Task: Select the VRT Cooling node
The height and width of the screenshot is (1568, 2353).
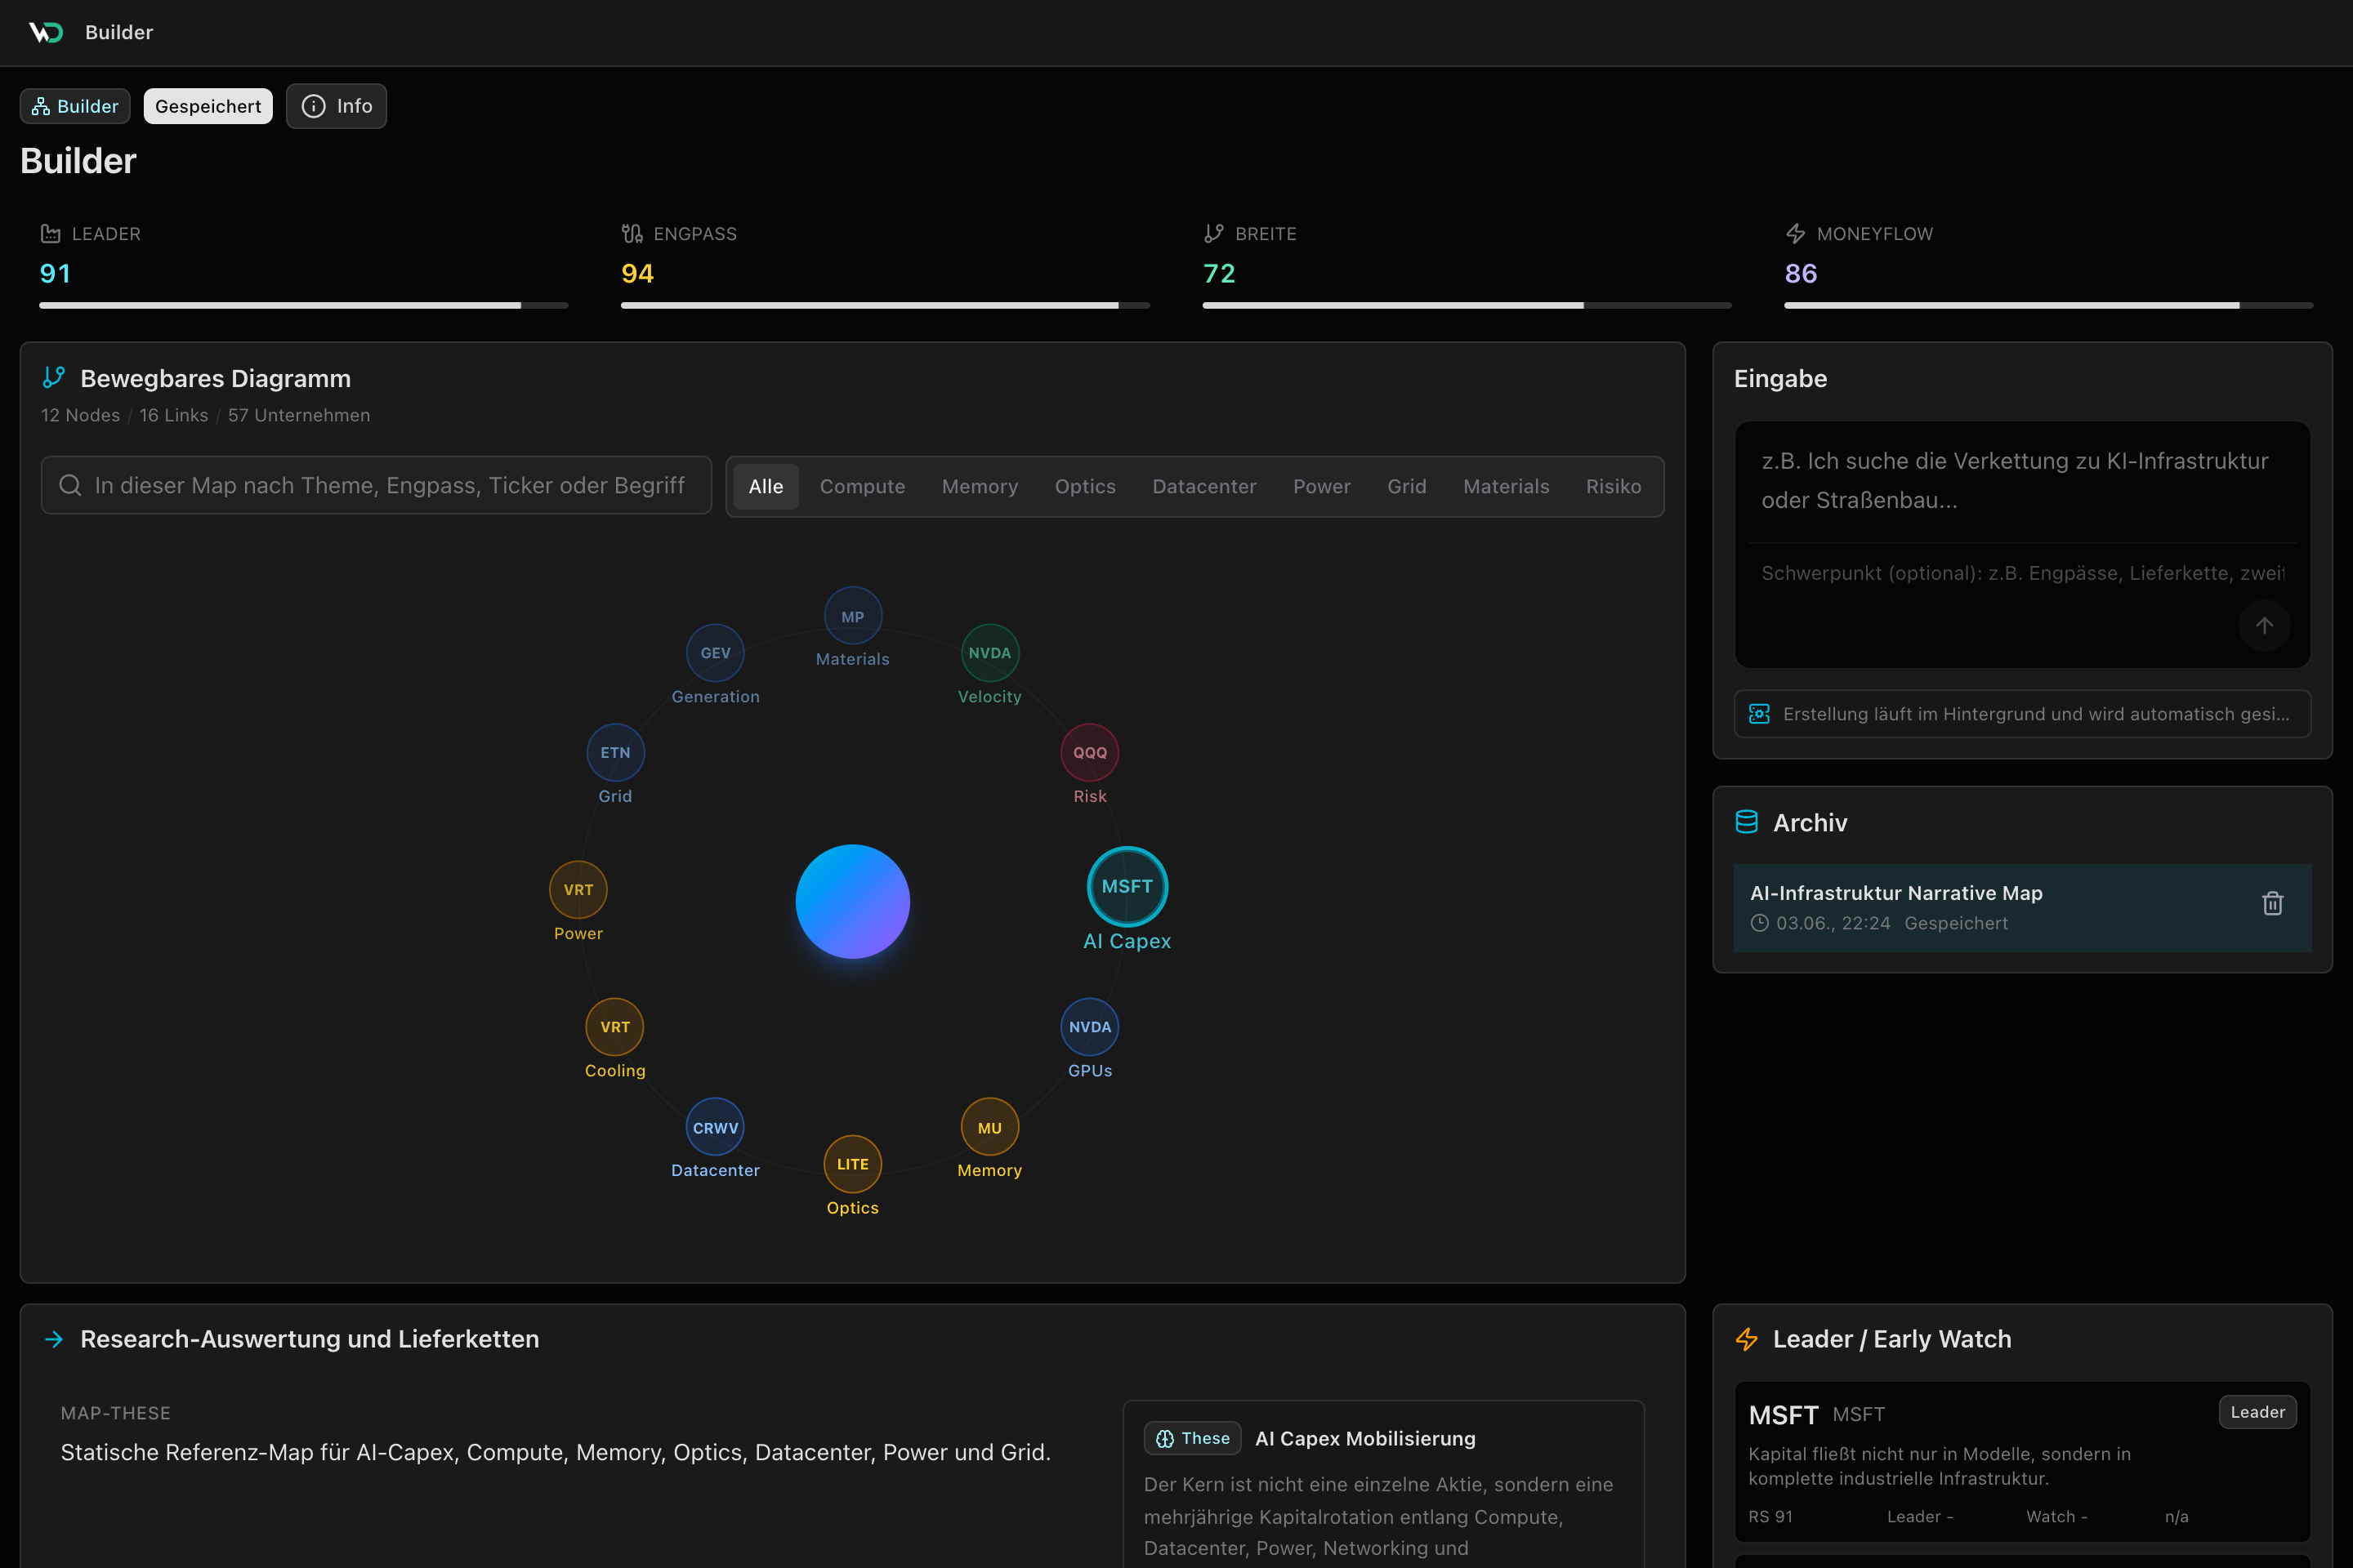Action: click(x=614, y=1027)
